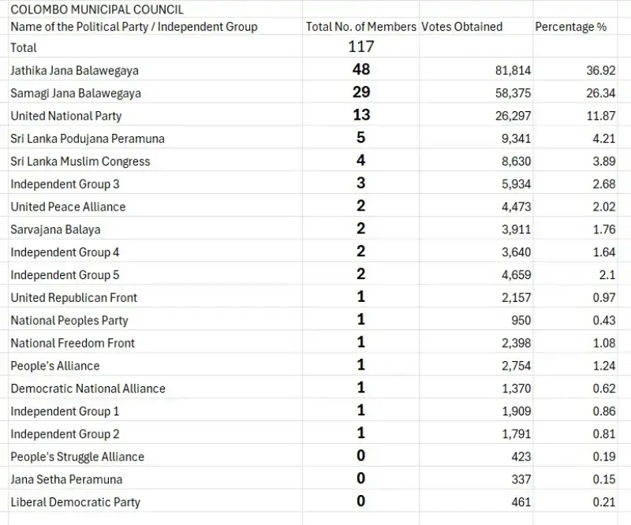Click the total members value 117
This screenshot has width=631, height=525.
click(x=360, y=47)
